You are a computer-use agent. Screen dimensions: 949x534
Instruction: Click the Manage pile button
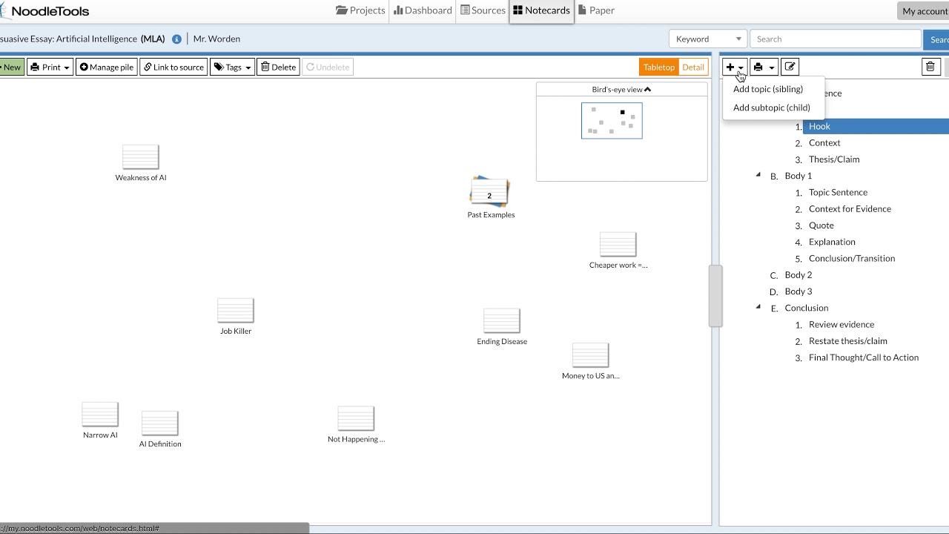tap(106, 67)
